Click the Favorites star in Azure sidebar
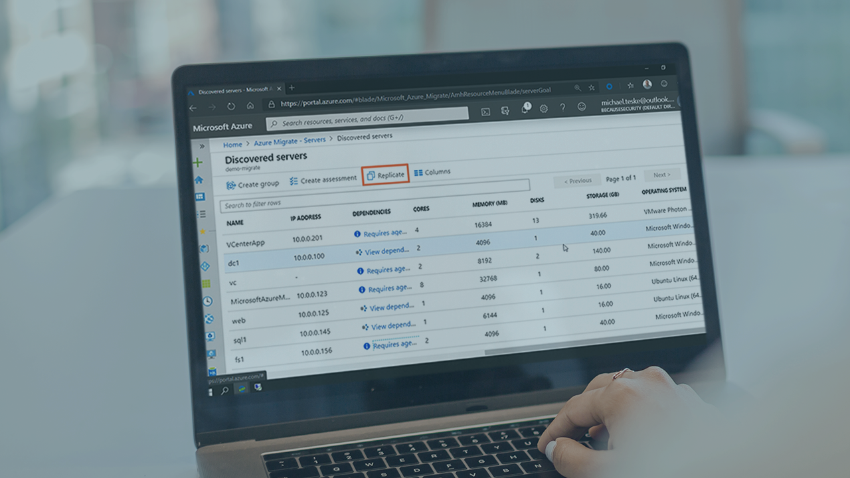Screen dimensions: 850x478 (203, 232)
